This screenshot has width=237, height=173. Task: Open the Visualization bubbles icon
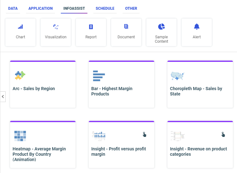[56, 27]
